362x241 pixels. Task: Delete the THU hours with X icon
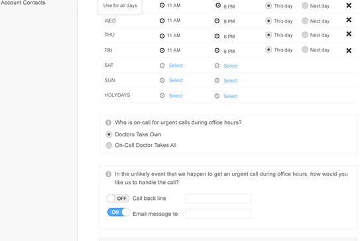(x=349, y=34)
